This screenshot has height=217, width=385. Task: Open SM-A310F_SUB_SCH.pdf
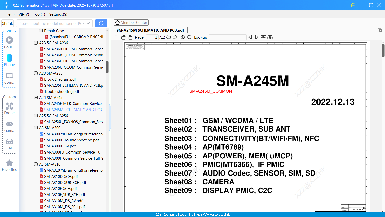point(62,194)
